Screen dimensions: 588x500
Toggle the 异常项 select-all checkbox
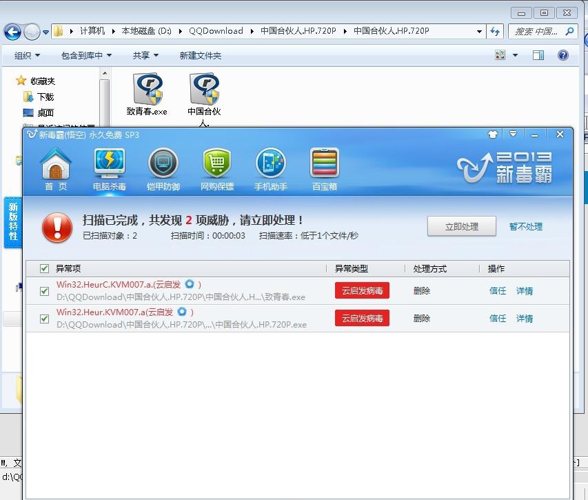(x=44, y=268)
